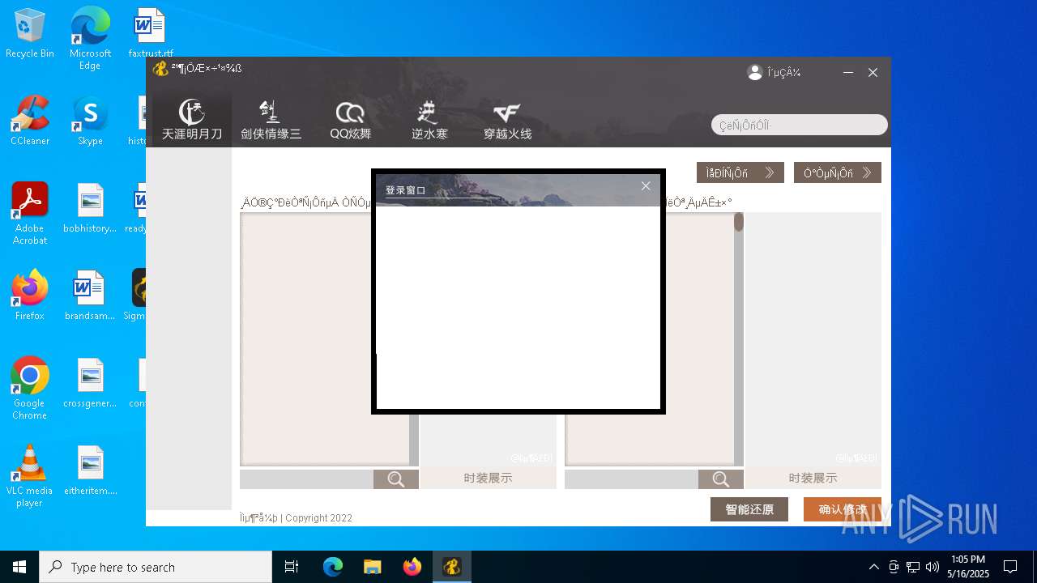Screen dimensions: 1037x583
Task: Open the volume control in system tray
Action: coord(932,567)
